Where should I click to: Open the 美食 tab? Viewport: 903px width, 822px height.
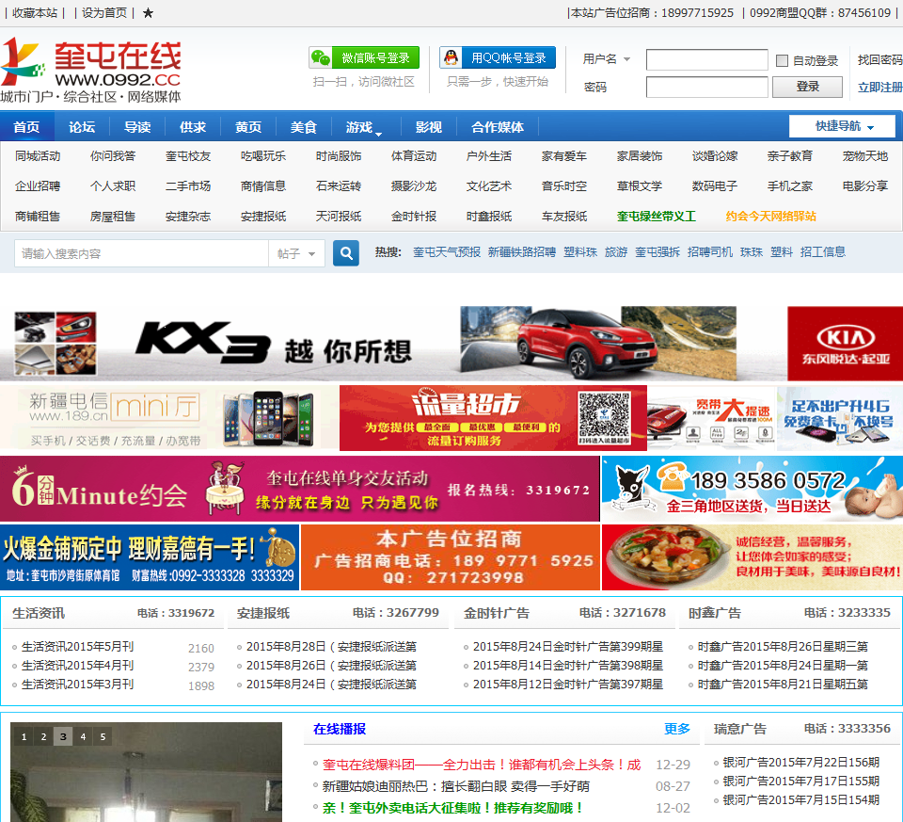pyautogui.click(x=304, y=127)
